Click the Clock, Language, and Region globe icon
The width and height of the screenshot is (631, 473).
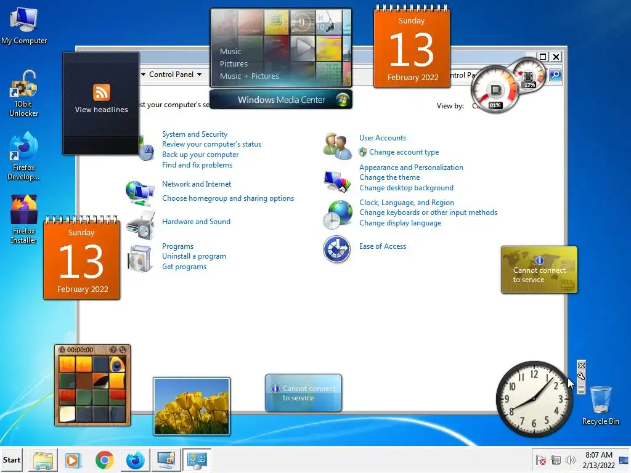click(338, 215)
